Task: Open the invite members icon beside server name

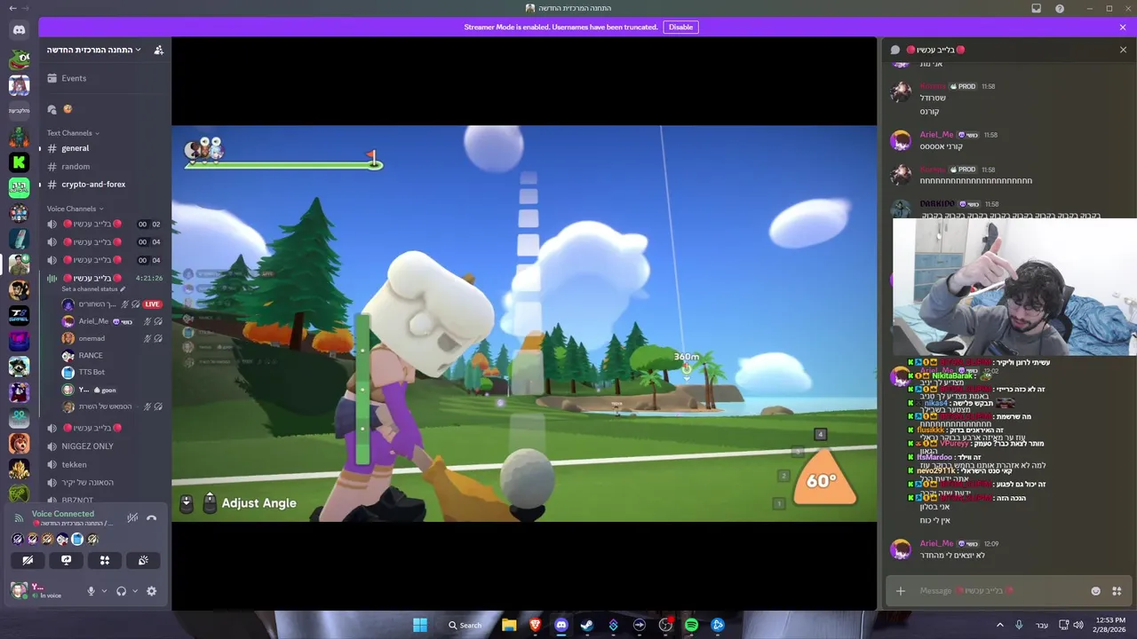Action: [158, 50]
